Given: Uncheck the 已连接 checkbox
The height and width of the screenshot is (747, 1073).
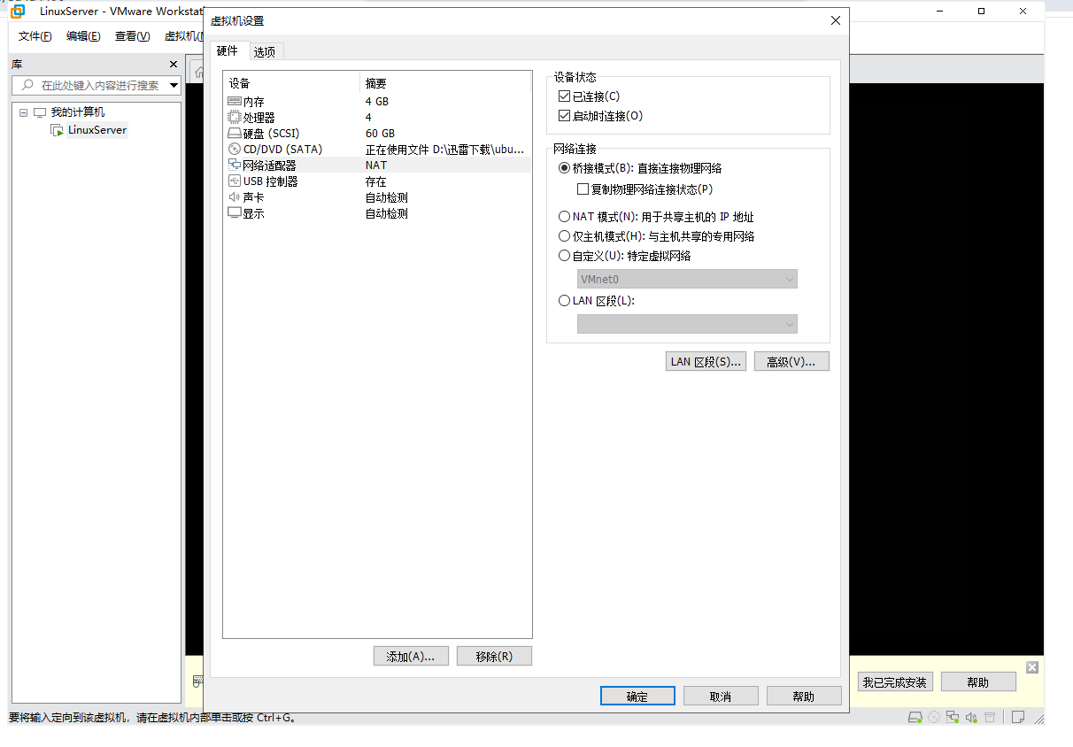Looking at the screenshot, I should (564, 96).
